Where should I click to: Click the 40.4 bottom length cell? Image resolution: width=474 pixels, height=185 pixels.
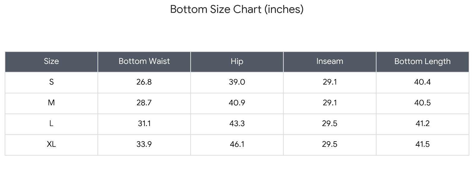coord(422,82)
